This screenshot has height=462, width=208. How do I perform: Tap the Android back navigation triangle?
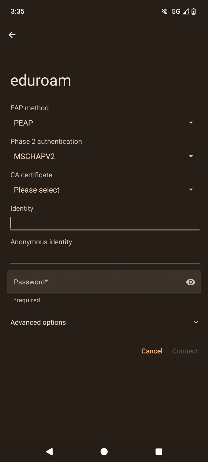click(x=49, y=452)
